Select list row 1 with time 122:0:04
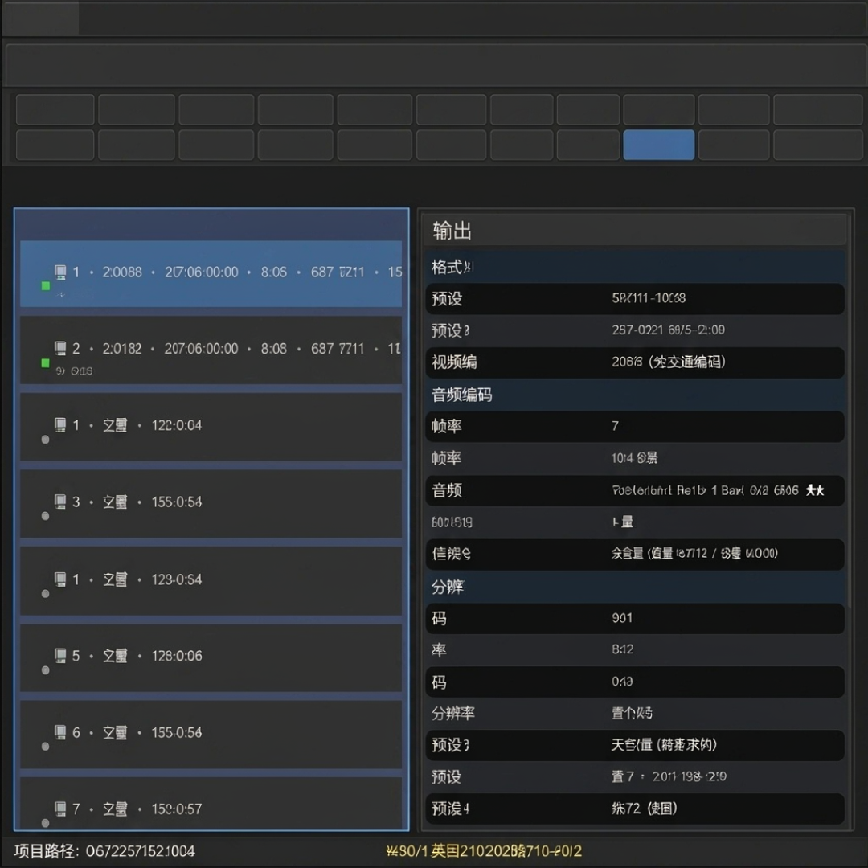 (211, 427)
